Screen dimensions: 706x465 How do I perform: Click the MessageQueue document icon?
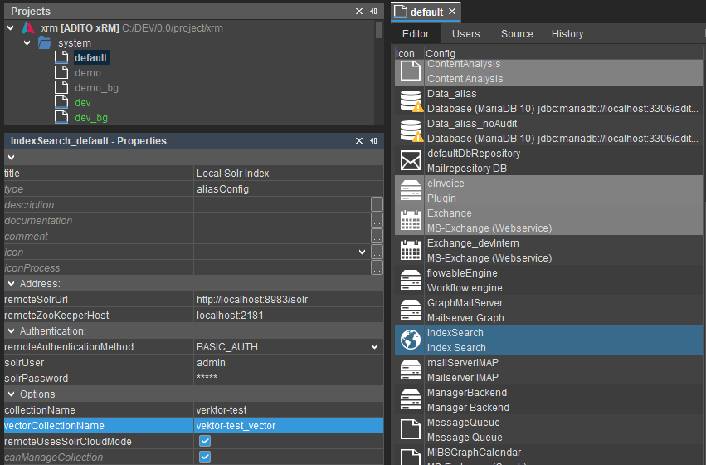[x=410, y=429]
